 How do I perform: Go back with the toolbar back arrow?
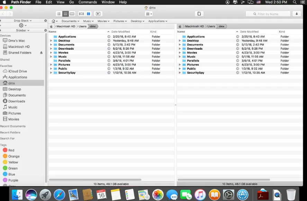(x=3, y=14)
